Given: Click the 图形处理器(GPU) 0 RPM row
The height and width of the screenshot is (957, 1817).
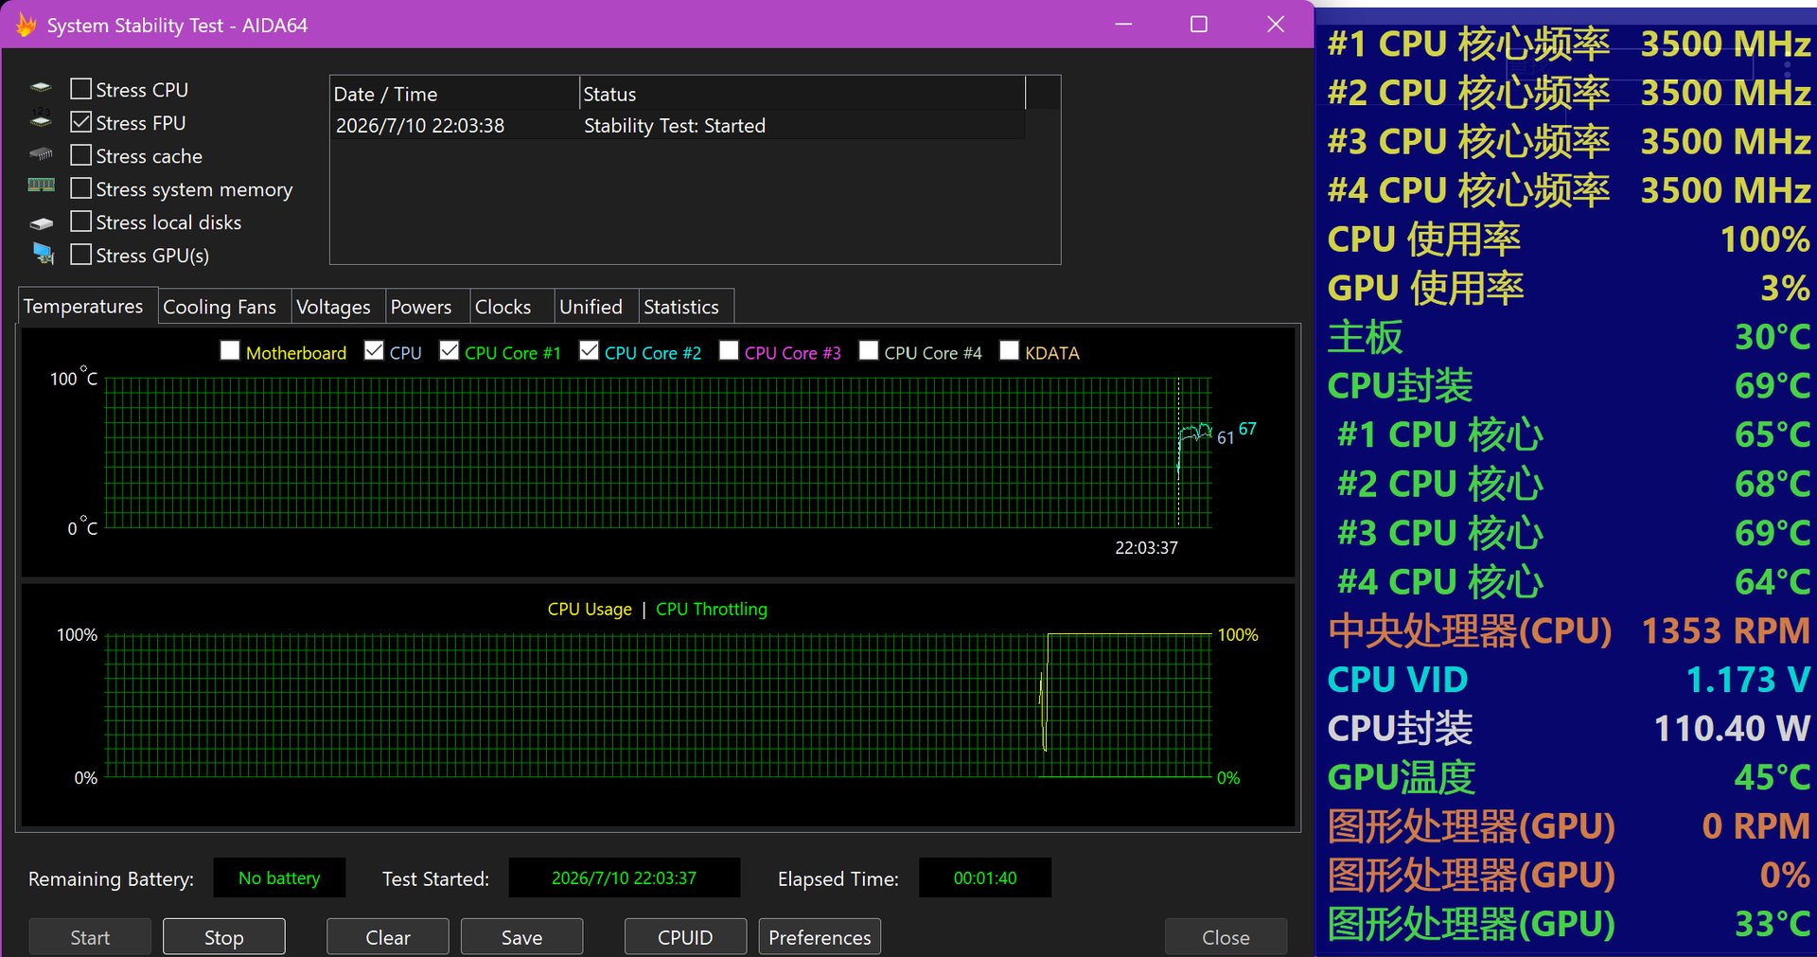Looking at the screenshot, I should [1568, 826].
